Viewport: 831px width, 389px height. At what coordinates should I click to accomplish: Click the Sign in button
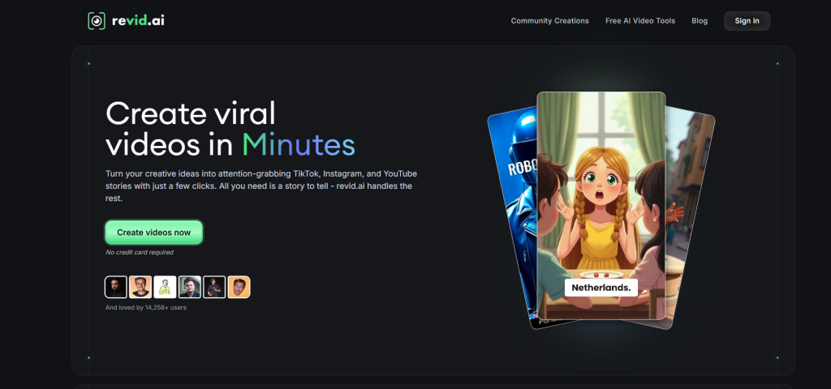[x=747, y=20]
